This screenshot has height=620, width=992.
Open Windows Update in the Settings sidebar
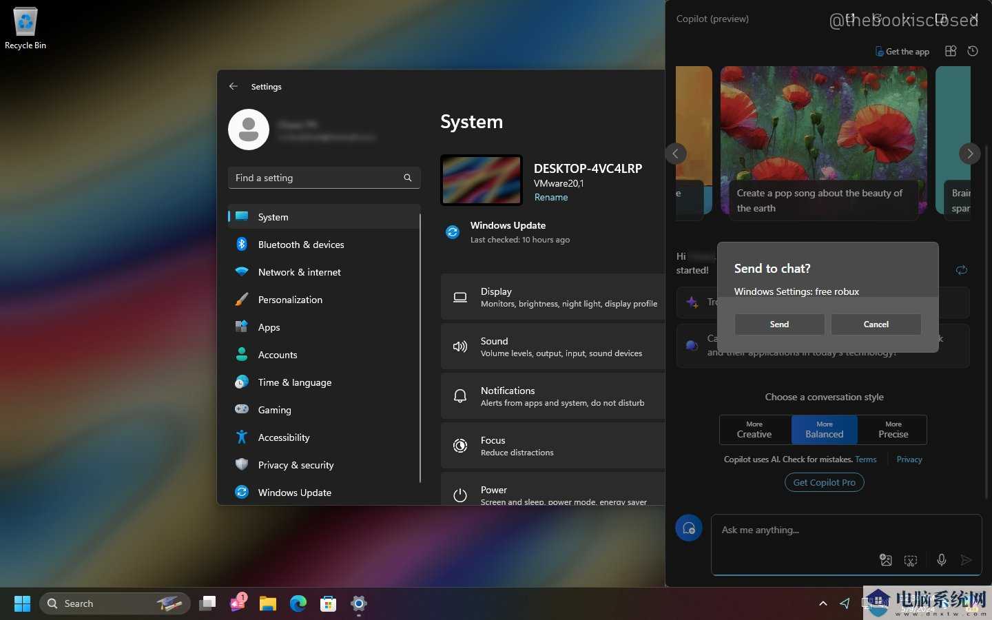(323, 493)
